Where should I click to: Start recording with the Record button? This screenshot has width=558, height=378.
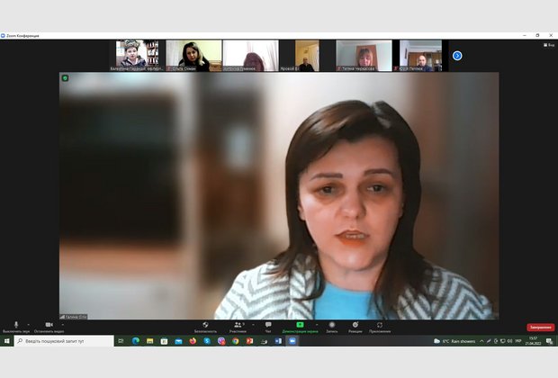tap(332, 324)
